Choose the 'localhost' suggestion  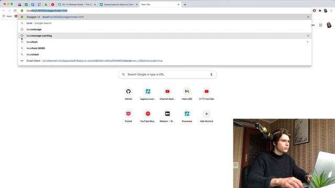pos(164,42)
